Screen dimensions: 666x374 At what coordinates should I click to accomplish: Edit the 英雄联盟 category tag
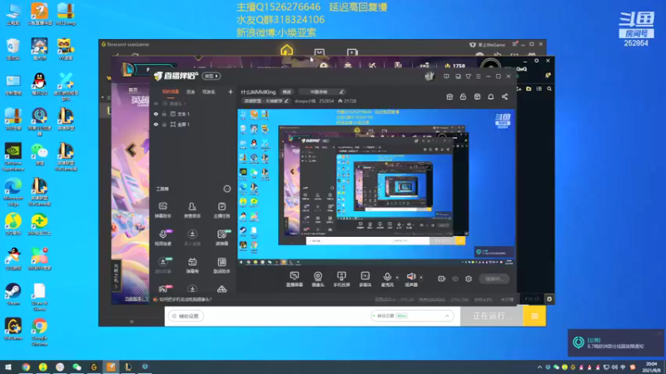pos(266,101)
